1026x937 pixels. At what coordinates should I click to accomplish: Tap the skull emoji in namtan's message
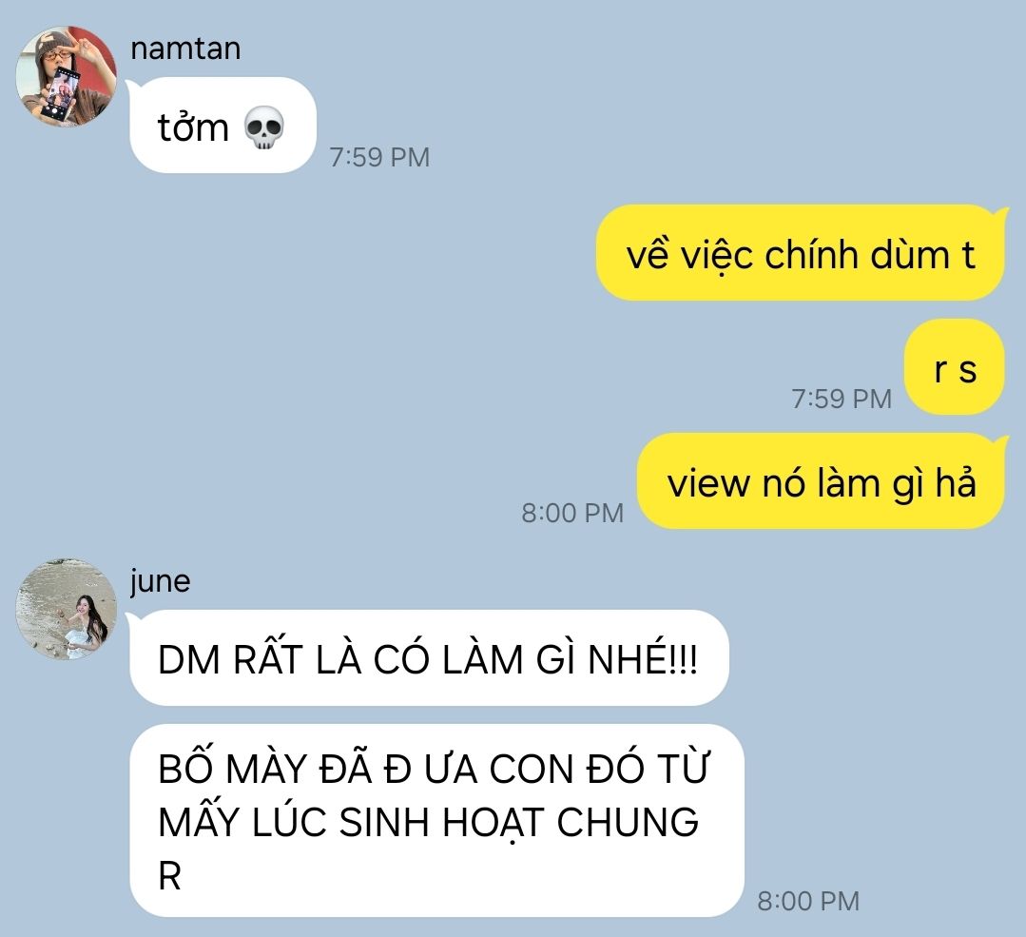[x=264, y=128]
